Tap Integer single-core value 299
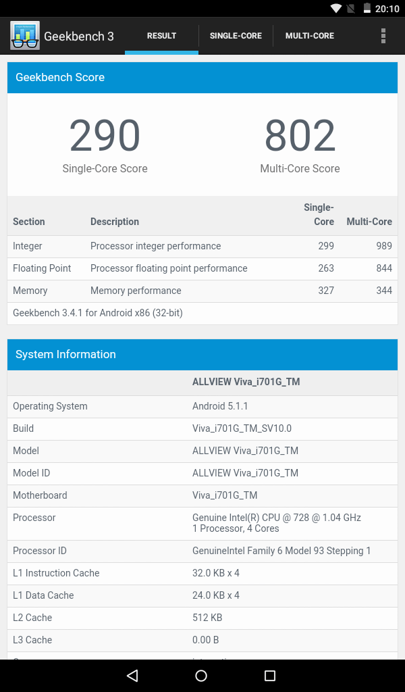Screen dimensions: 405x692 pos(326,246)
